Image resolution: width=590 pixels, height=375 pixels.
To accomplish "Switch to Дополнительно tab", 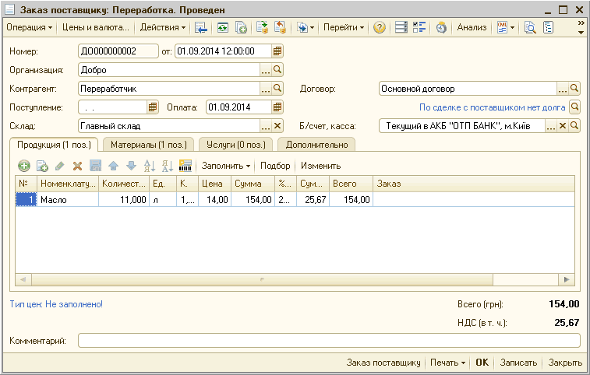I will [x=316, y=145].
